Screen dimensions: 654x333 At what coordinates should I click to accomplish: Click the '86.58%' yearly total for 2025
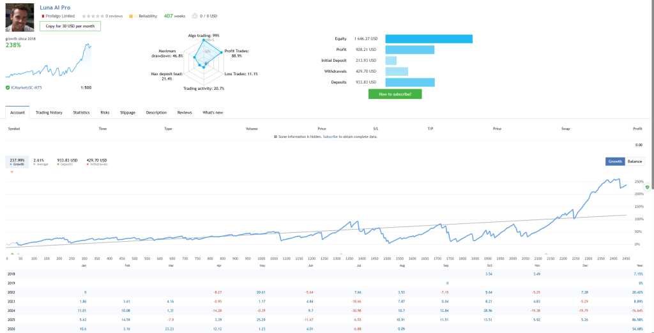pos(637,320)
